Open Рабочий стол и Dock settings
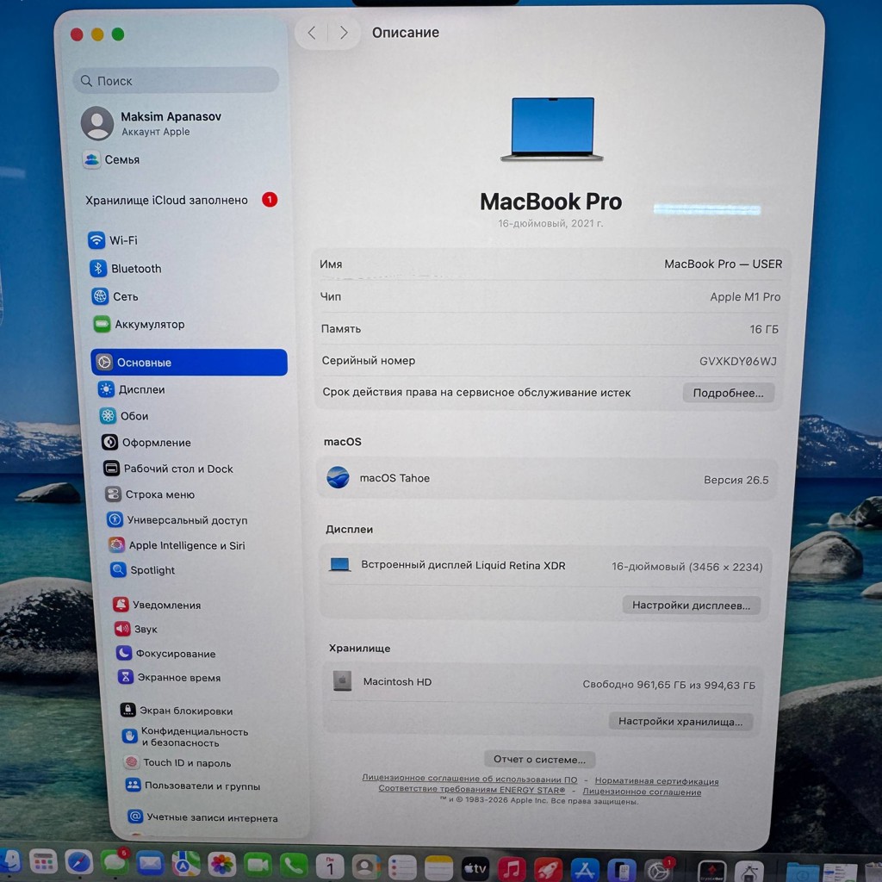The width and height of the screenshot is (882, 882). pos(168,469)
